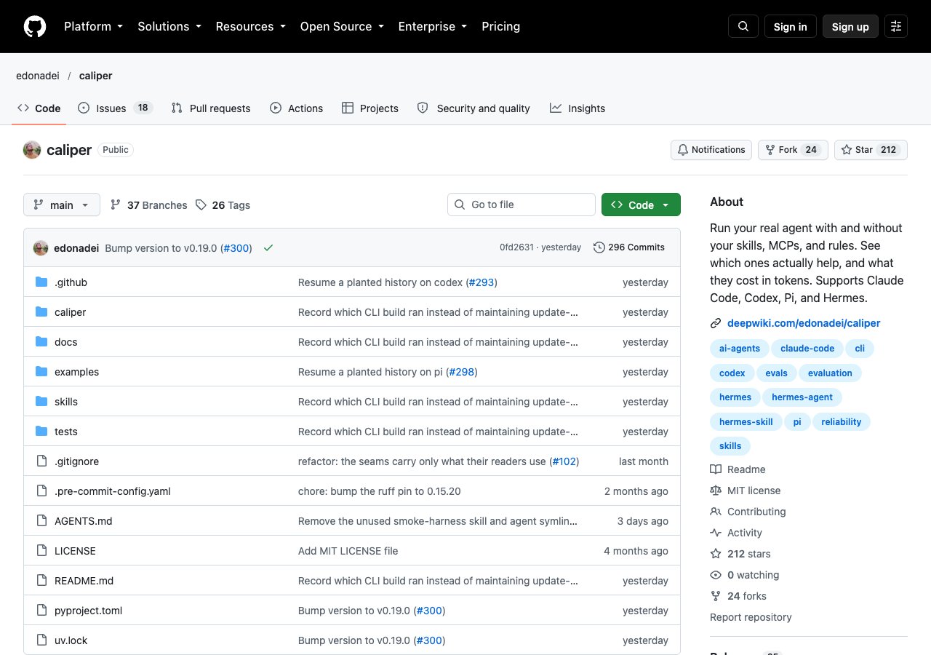Expand the Enterprise menu
Image resolution: width=931 pixels, height=655 pixels.
(x=432, y=26)
